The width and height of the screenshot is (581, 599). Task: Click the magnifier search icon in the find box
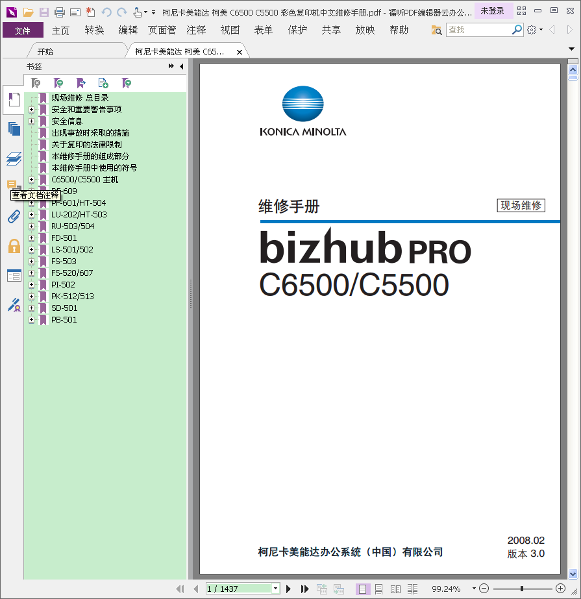[517, 29]
